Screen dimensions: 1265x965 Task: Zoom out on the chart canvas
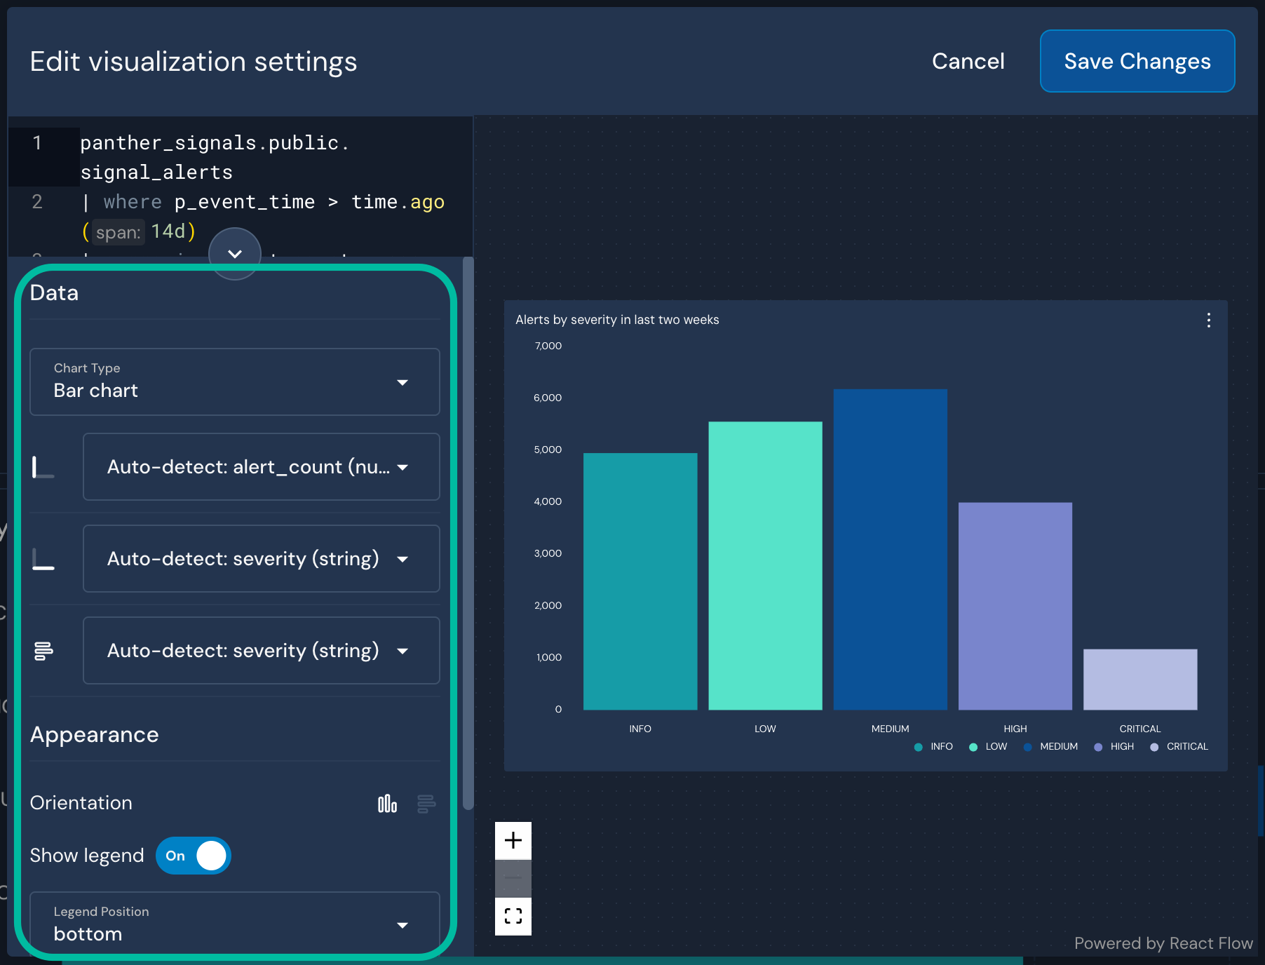pyautogui.click(x=513, y=878)
